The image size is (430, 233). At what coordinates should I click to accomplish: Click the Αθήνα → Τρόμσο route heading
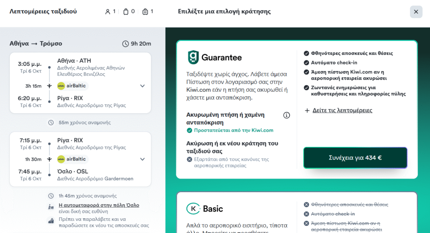[x=36, y=44]
